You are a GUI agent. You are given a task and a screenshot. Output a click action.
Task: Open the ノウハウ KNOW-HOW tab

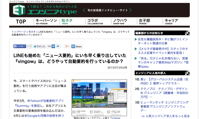(x=120, y=21)
